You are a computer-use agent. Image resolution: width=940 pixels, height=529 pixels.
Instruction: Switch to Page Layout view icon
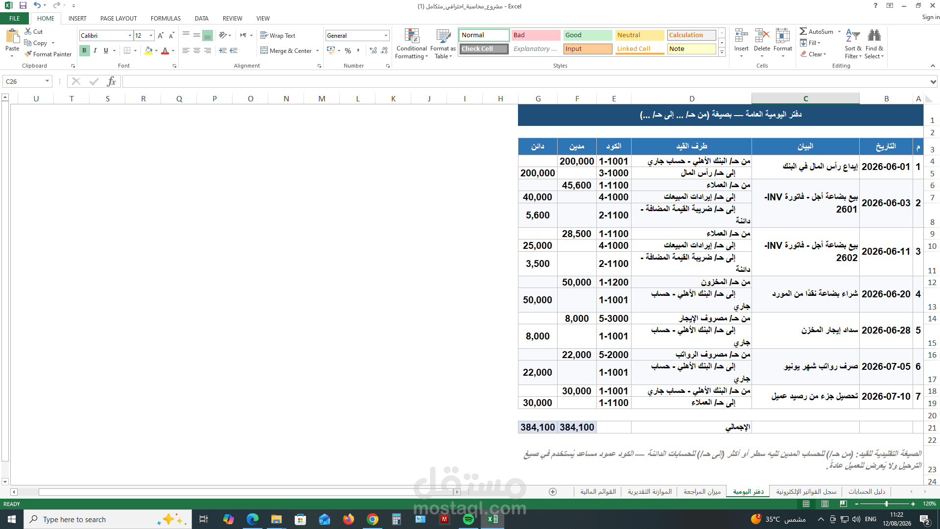(825, 504)
